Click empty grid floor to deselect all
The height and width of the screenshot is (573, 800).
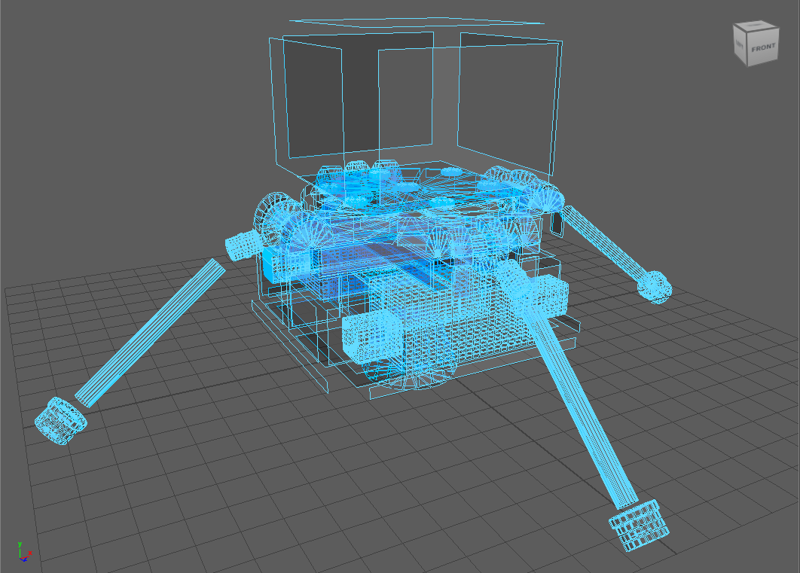point(226,489)
